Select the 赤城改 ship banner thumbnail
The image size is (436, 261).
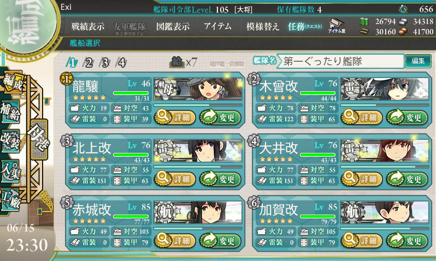click(x=198, y=212)
